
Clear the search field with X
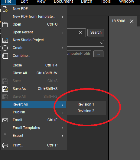[x=81, y=33]
